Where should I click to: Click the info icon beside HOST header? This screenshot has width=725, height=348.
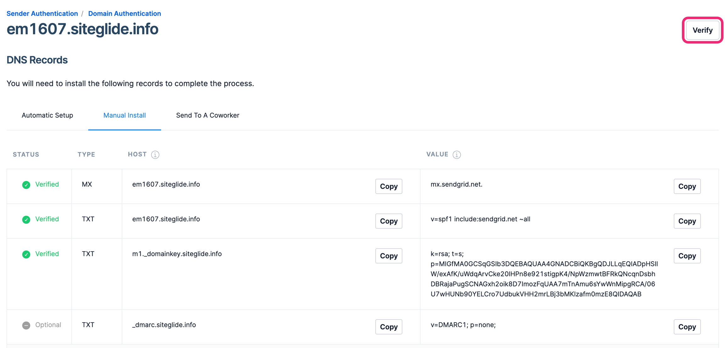(x=155, y=155)
